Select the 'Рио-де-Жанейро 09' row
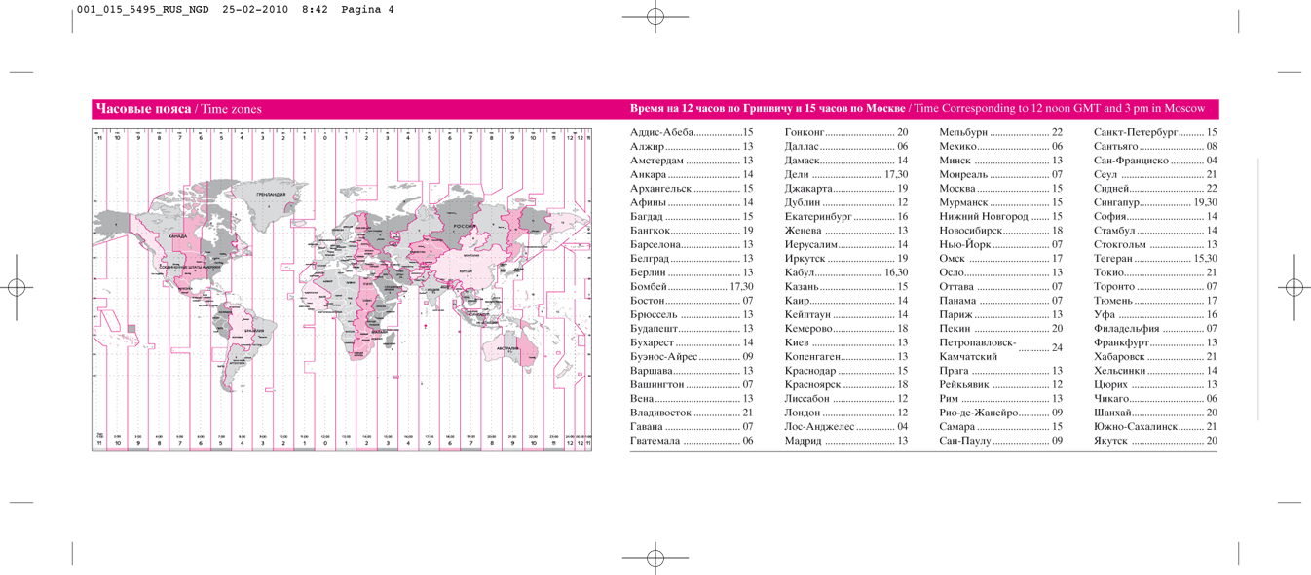This screenshot has width=1311, height=575. tap(1001, 413)
